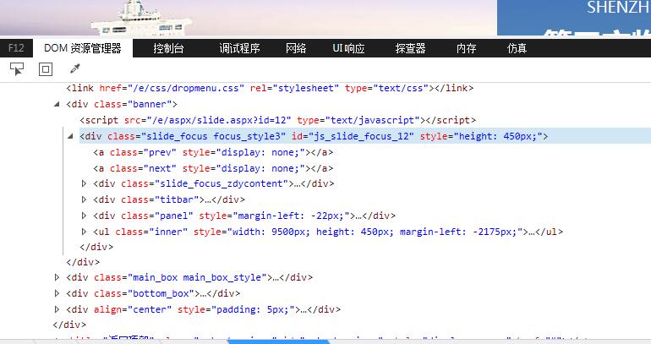Expand the titbar div node
The height and width of the screenshot is (344, 651).
tap(84, 199)
